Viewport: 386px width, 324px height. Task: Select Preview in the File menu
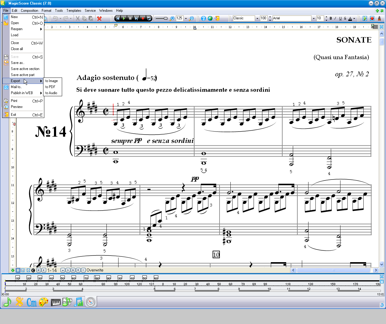tap(23, 107)
